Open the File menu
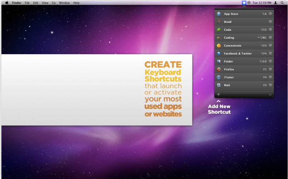 27,3
